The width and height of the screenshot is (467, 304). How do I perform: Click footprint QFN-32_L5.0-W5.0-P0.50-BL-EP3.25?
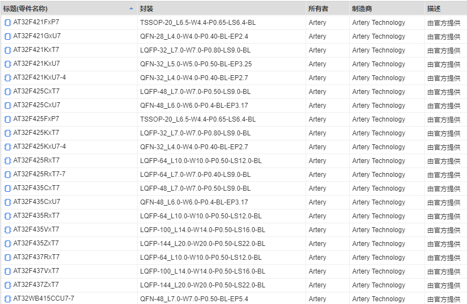[196, 64]
